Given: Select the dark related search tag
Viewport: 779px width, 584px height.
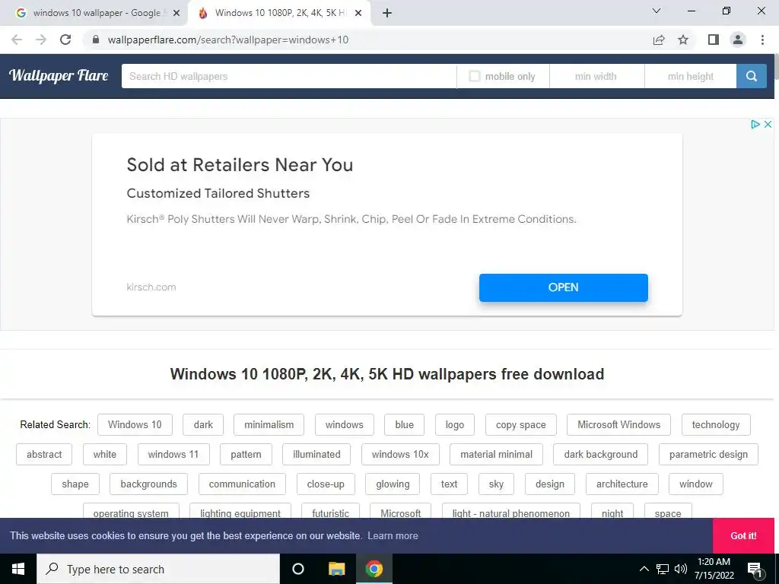Looking at the screenshot, I should point(203,424).
